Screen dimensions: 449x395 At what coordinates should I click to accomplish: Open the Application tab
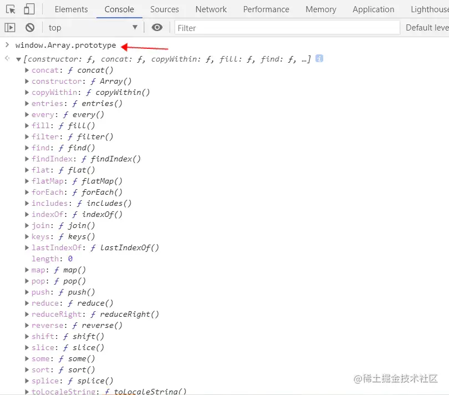click(x=374, y=9)
